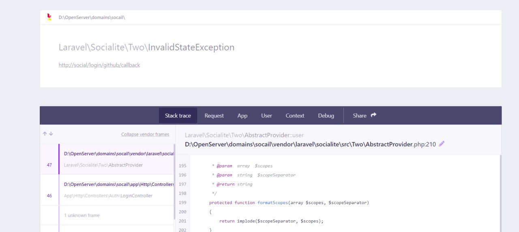Open the http://social/login/github/callback link
Screen dimensions: 519x232
[x=99, y=65]
